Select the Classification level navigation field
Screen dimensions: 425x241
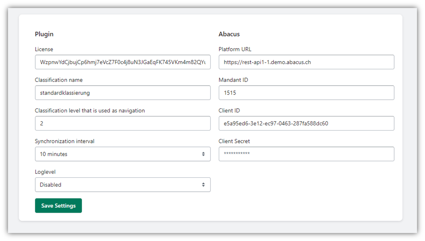pyautogui.click(x=122, y=123)
